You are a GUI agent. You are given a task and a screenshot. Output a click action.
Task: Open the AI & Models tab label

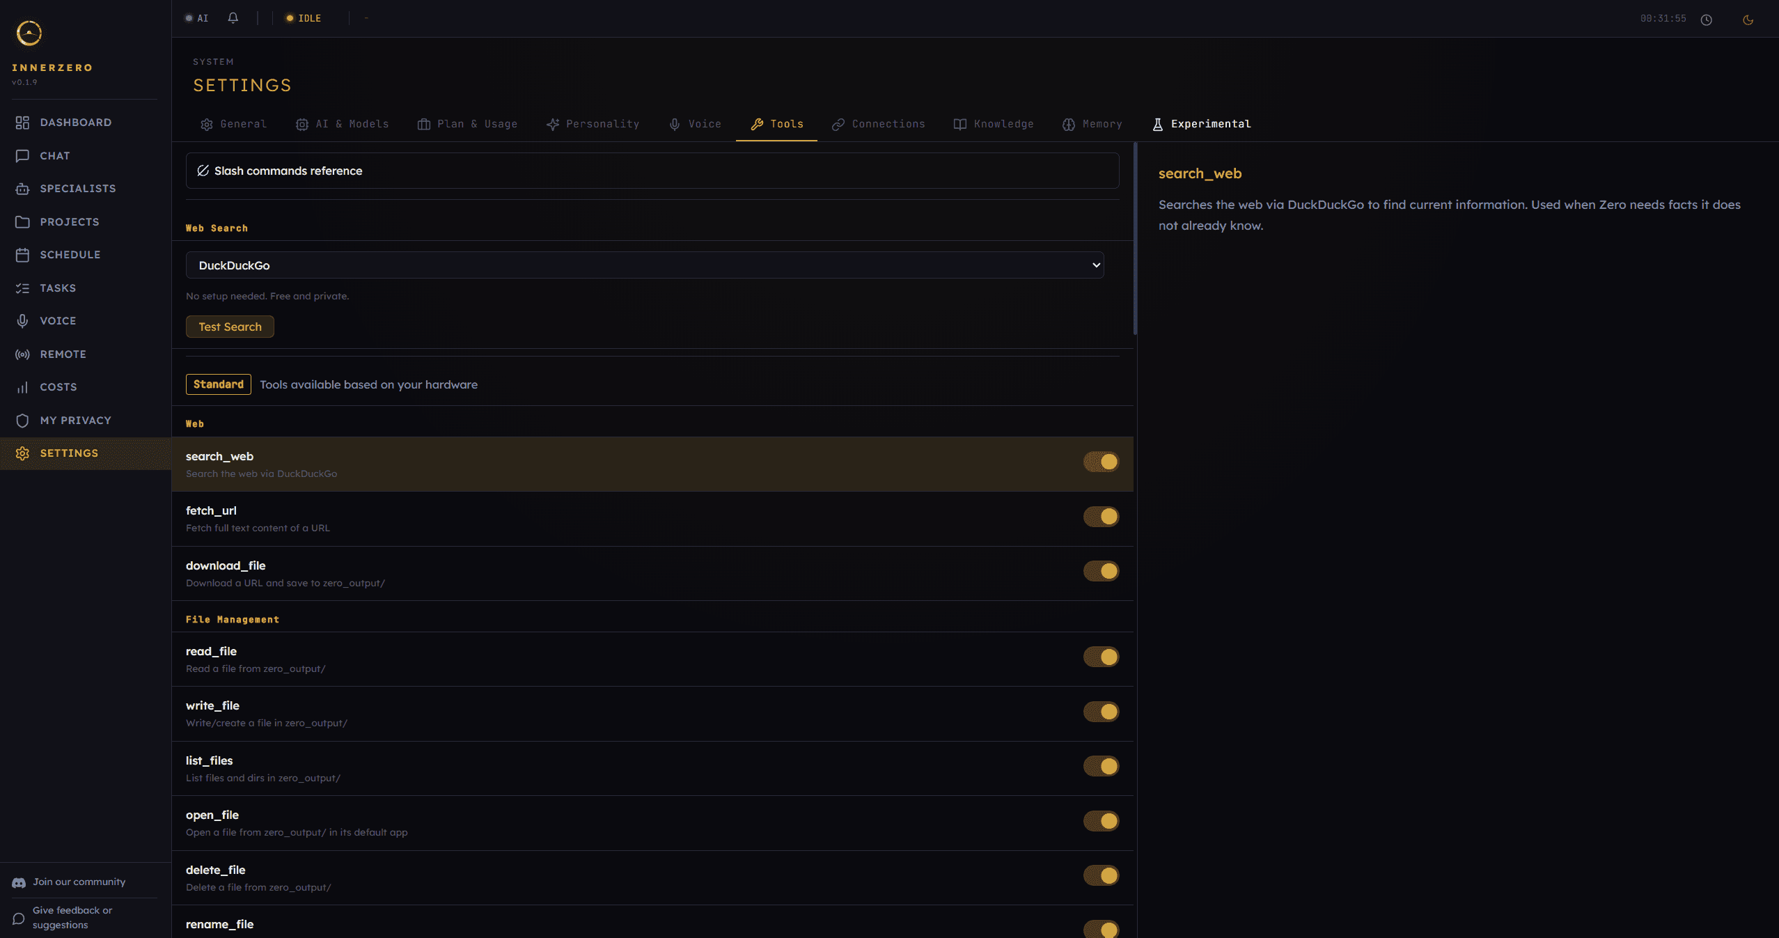[352, 124]
